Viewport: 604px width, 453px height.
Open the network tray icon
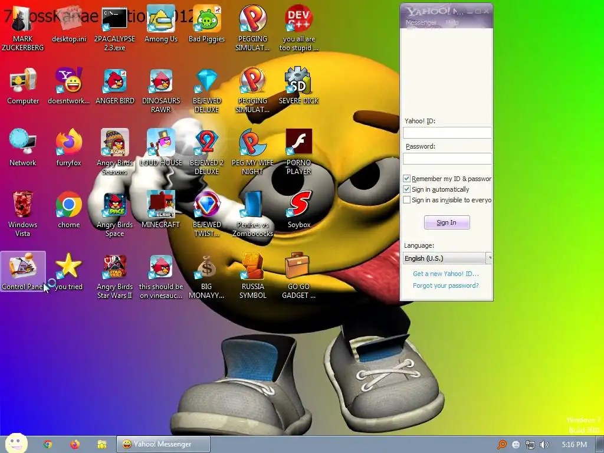[x=530, y=445]
